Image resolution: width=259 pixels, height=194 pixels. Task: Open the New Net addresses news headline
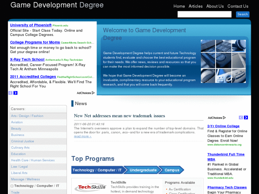[119, 116]
